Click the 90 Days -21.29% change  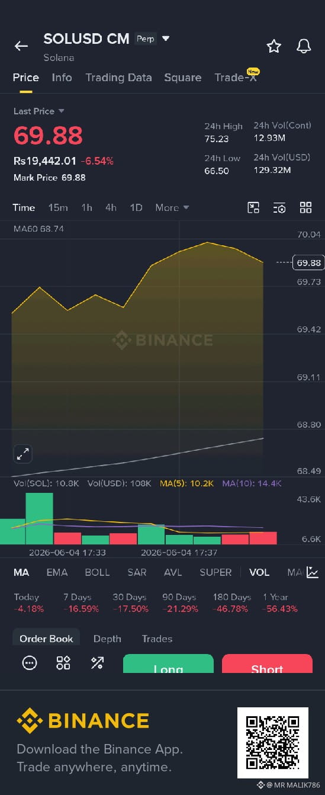point(180,603)
